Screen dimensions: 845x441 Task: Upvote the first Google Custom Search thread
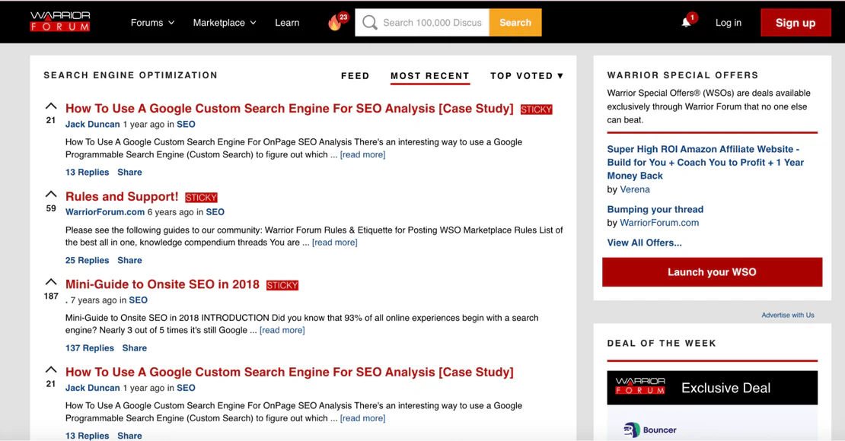tap(51, 107)
